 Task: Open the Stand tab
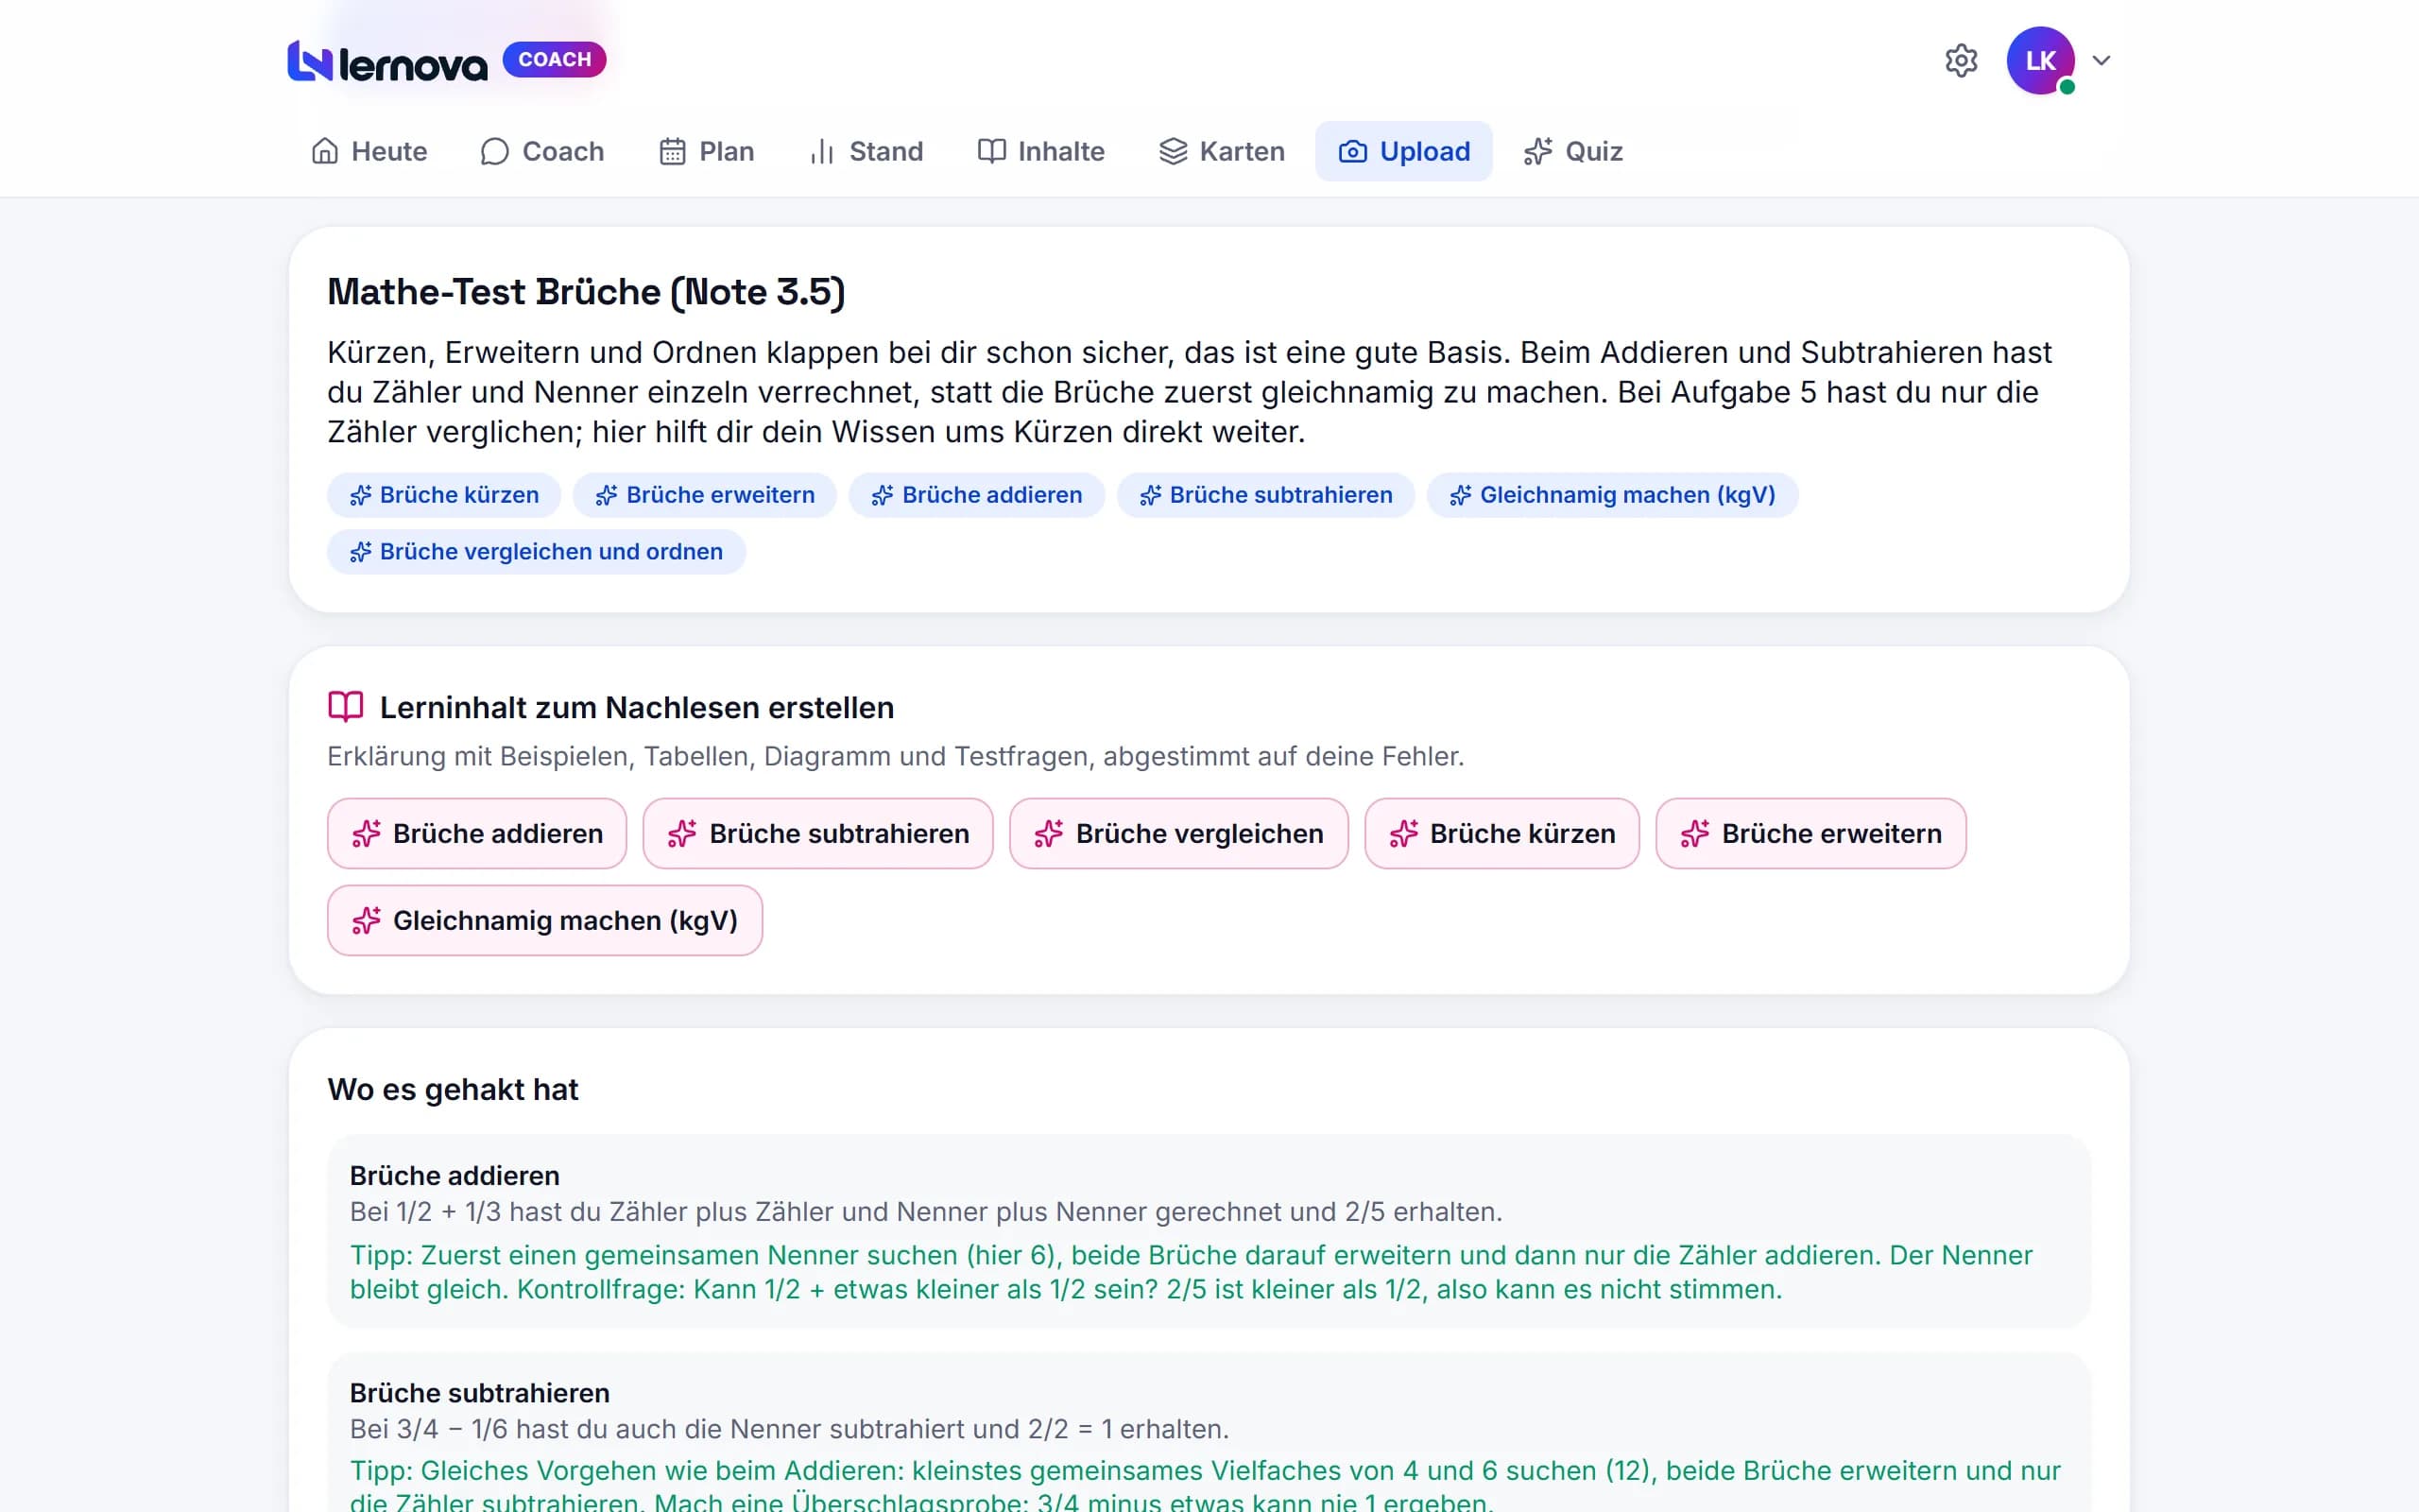[866, 151]
